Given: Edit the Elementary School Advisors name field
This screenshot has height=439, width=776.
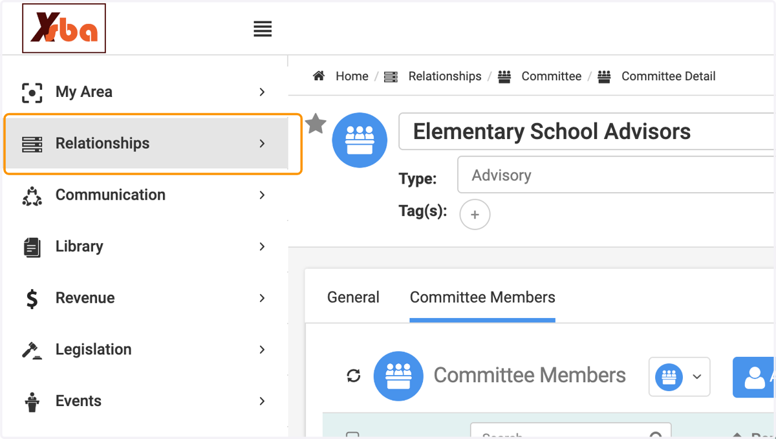Looking at the screenshot, I should click(587, 131).
